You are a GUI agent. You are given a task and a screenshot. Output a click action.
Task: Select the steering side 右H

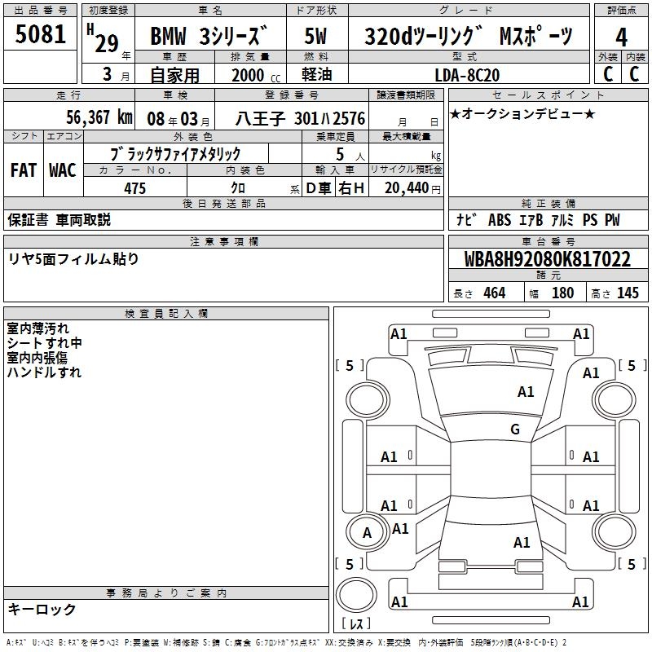(351, 188)
